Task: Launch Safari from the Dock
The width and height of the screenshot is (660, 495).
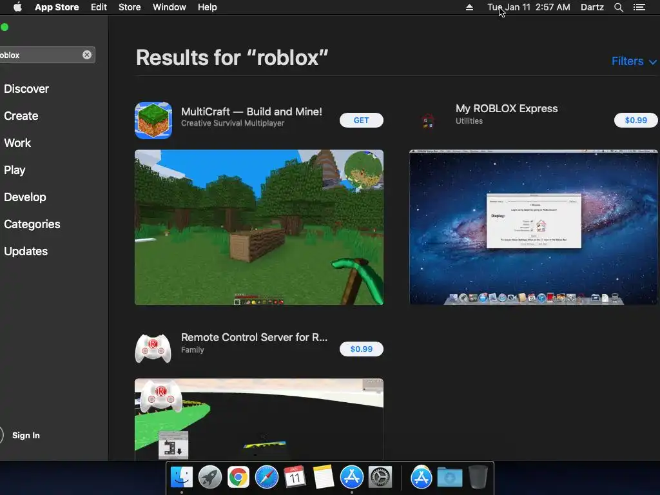Action: point(267,478)
